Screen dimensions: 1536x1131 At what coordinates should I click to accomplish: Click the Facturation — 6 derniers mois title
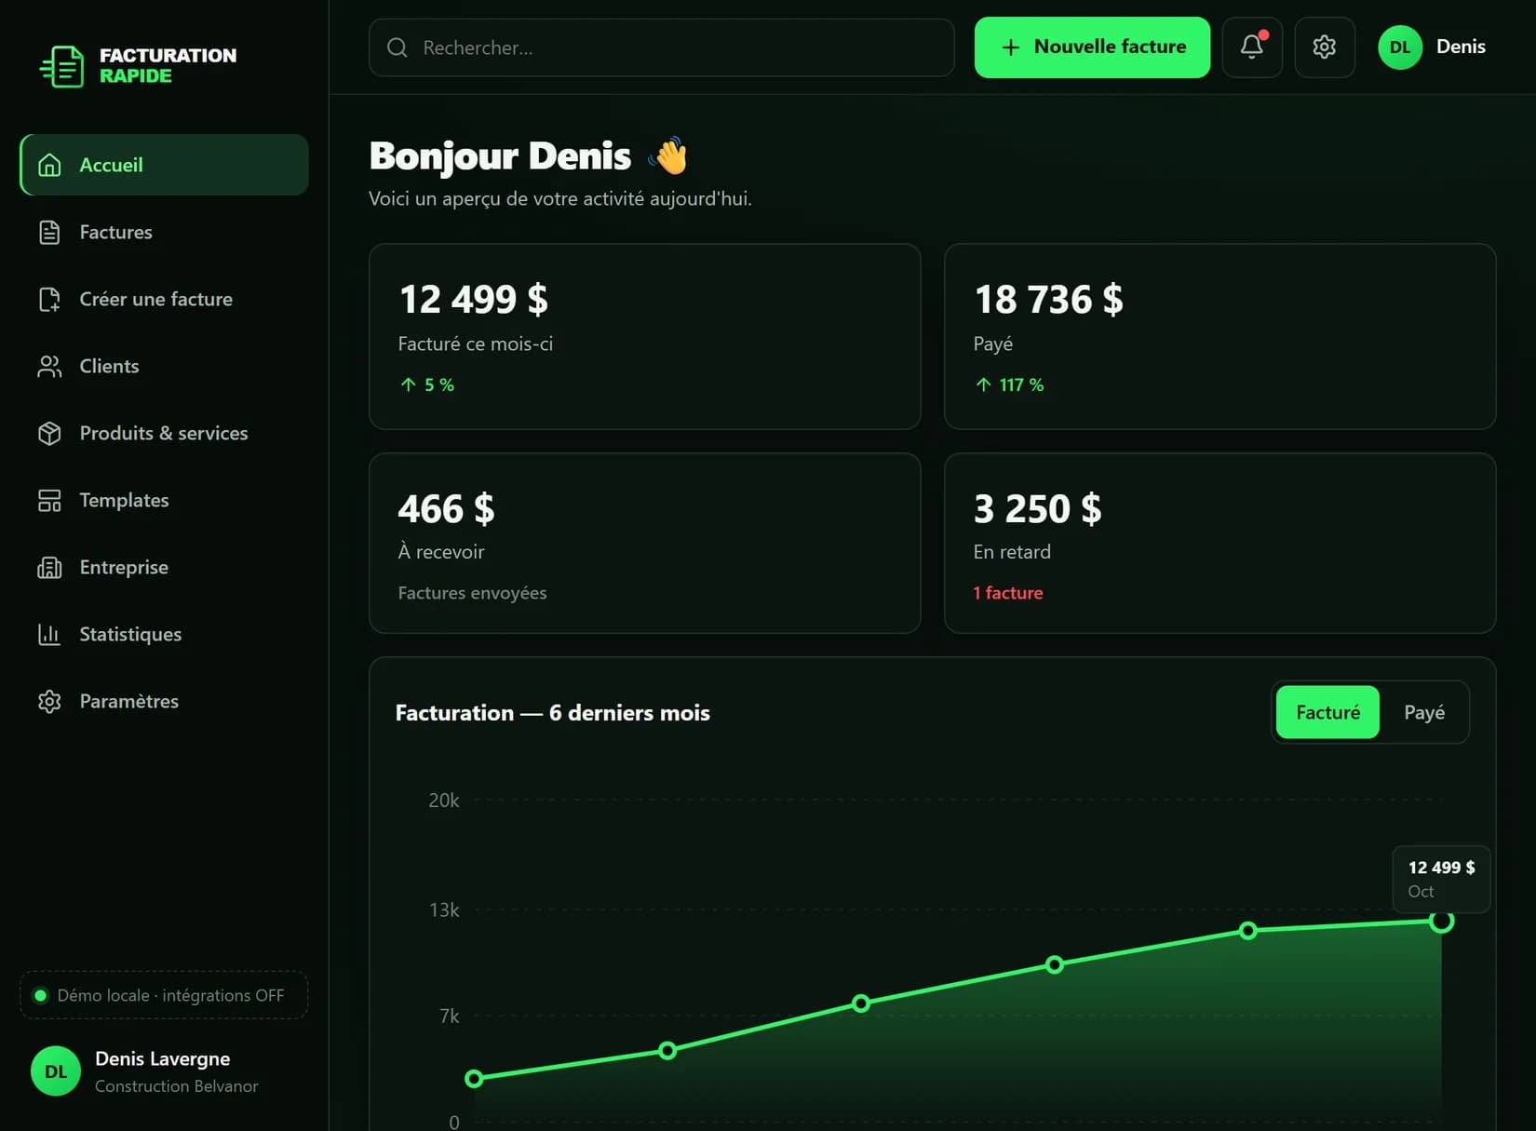(552, 712)
